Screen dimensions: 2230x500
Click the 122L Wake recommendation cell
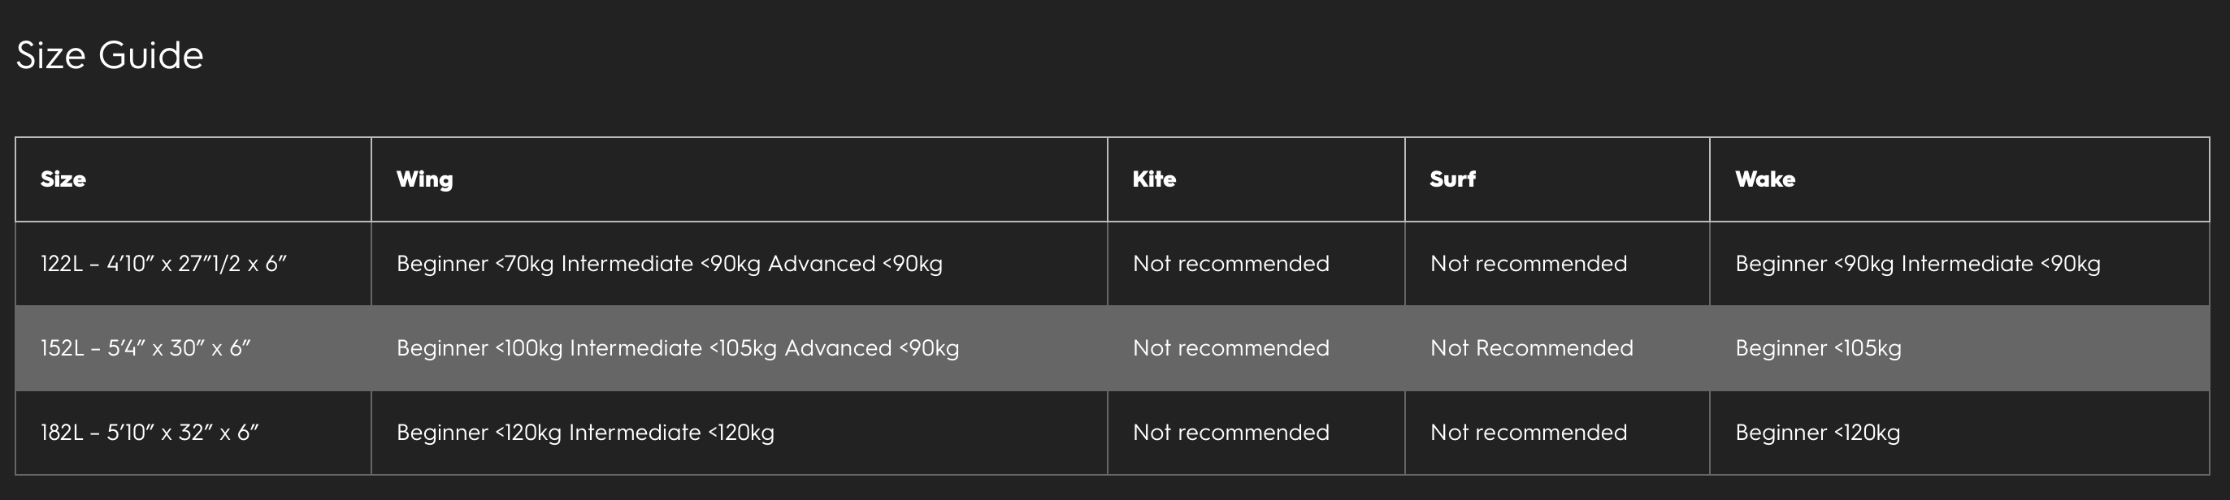pos(1917,264)
